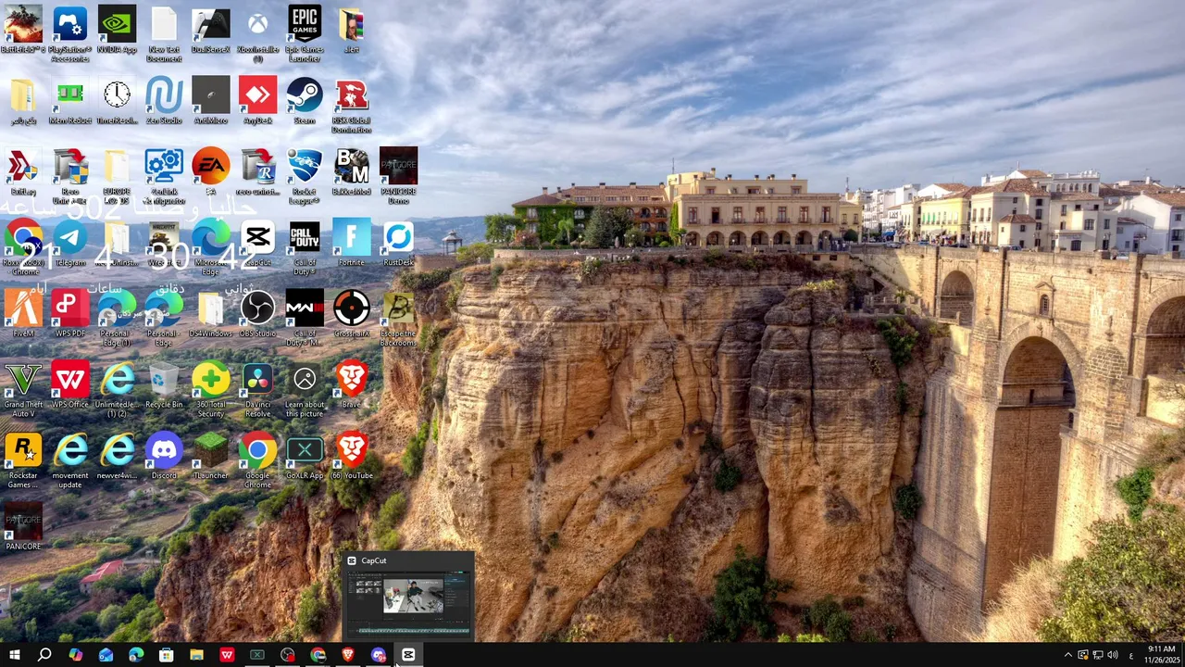Open the ExitLag shortcut
Viewport: 1185px width, 667px height.
click(23, 172)
